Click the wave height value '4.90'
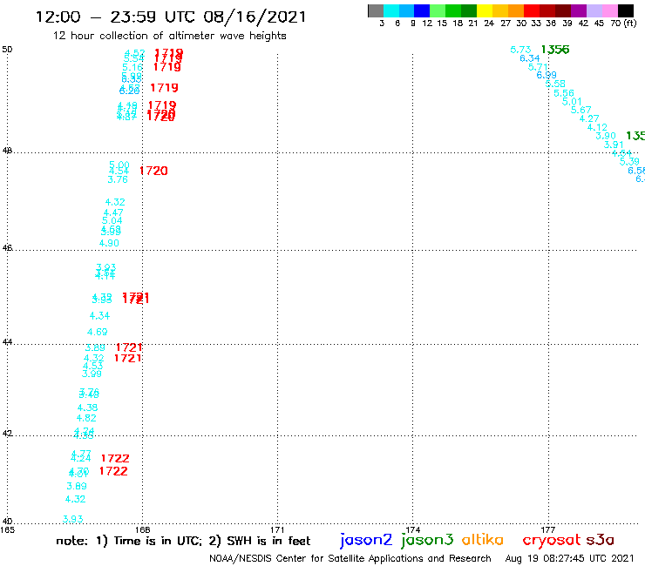 coord(109,243)
